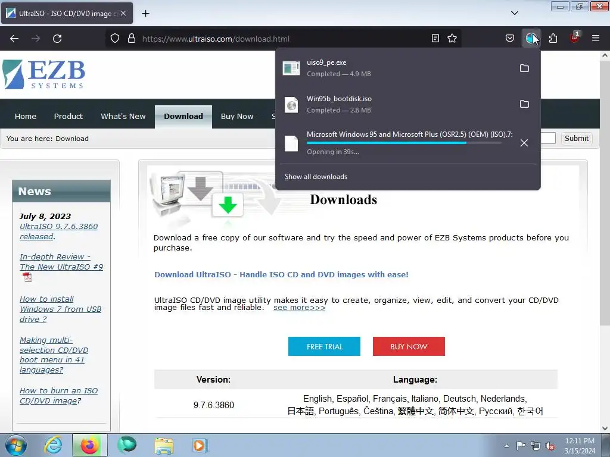Open Action Center flag icon

click(x=521, y=445)
